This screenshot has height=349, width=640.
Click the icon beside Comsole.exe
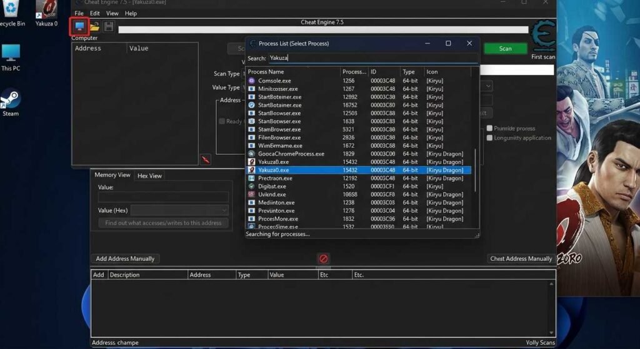(251, 81)
